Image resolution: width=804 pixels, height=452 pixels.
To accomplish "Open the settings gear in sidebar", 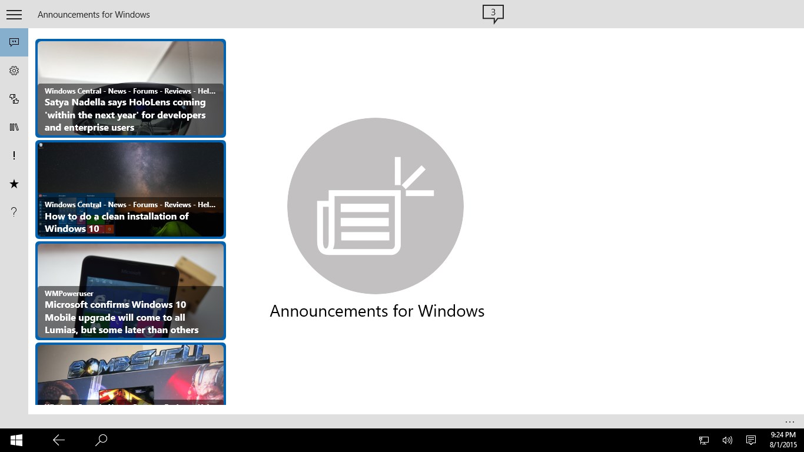I will click(14, 71).
